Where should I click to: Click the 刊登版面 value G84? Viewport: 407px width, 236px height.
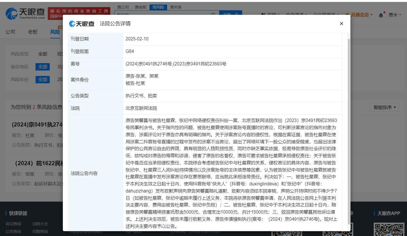pos(130,51)
